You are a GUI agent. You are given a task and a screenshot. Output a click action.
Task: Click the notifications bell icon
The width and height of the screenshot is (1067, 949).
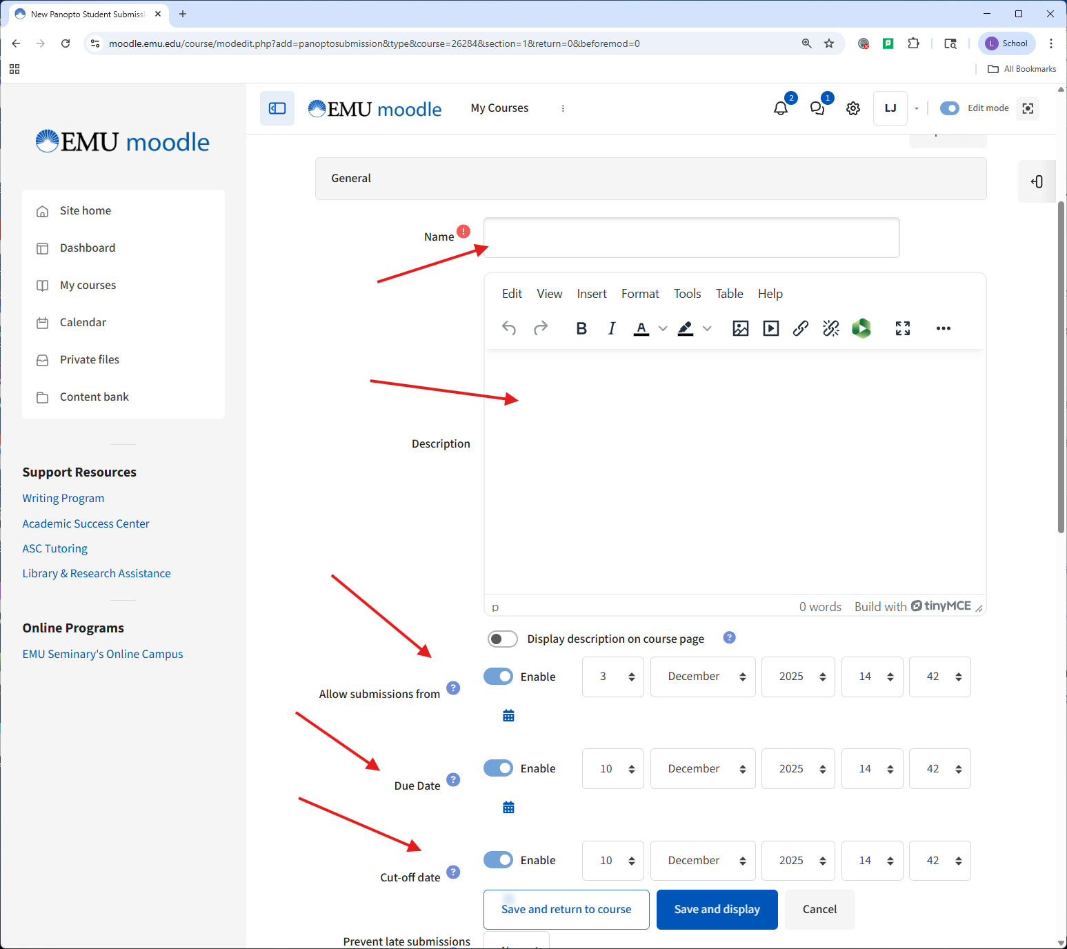pos(780,108)
